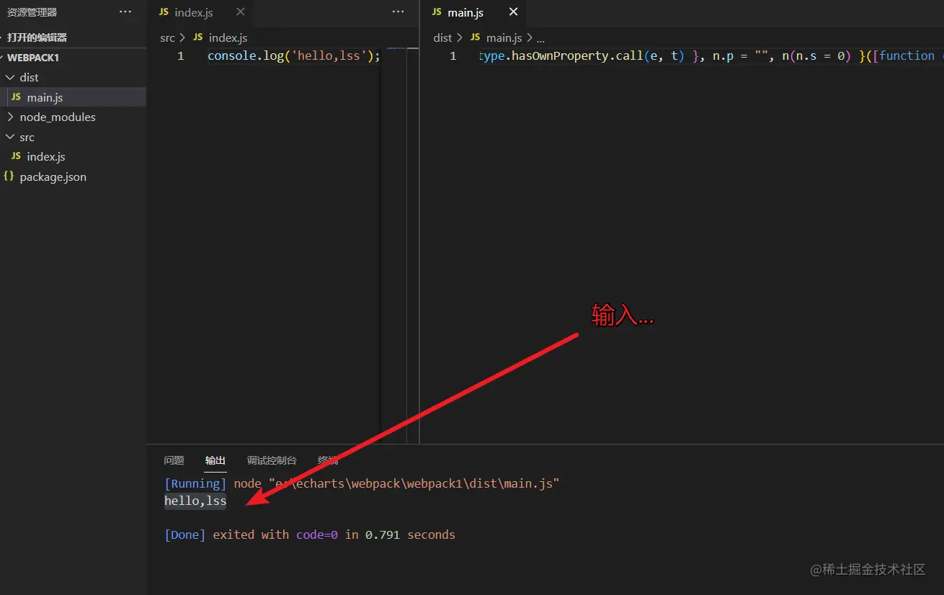Click the 资源管理器 panel title
The width and height of the screenshot is (944, 595).
32,12
